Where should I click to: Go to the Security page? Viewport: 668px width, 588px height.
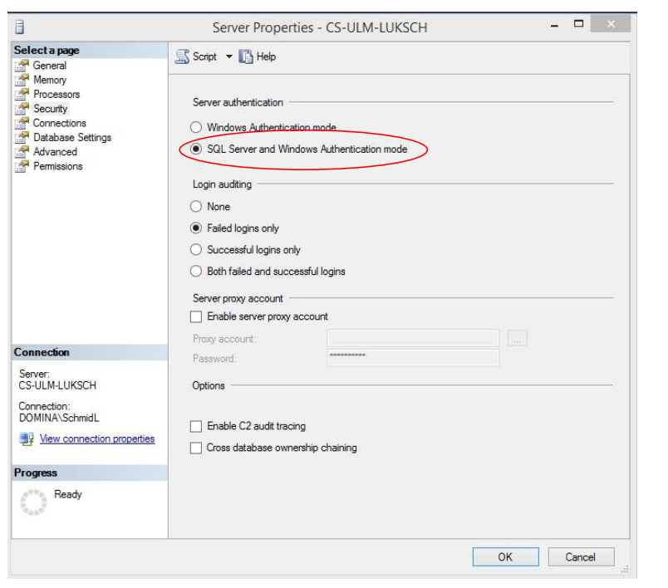pyautogui.click(x=50, y=109)
